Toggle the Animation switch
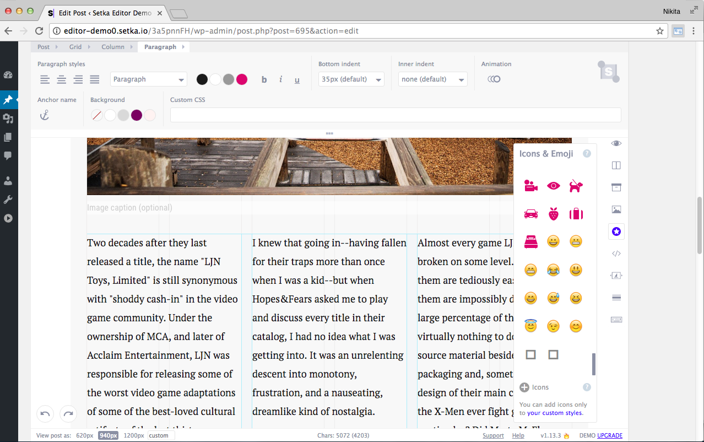The image size is (704, 442). 494,79
